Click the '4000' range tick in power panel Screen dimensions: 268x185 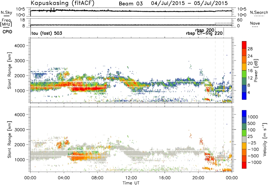(x=20, y=46)
